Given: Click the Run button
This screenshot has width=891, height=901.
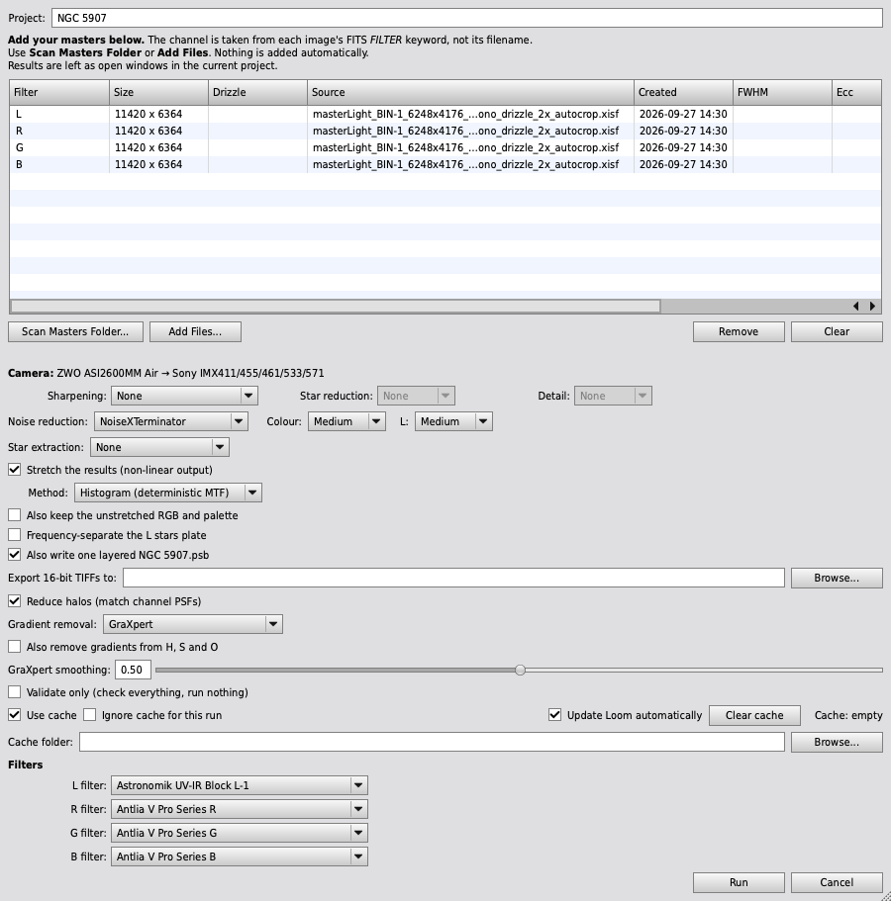Looking at the screenshot, I should pos(739,882).
